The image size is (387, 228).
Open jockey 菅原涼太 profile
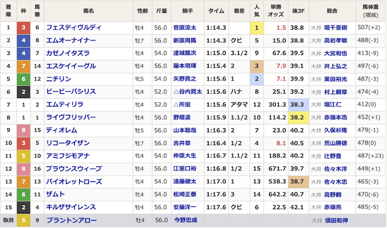(184, 28)
